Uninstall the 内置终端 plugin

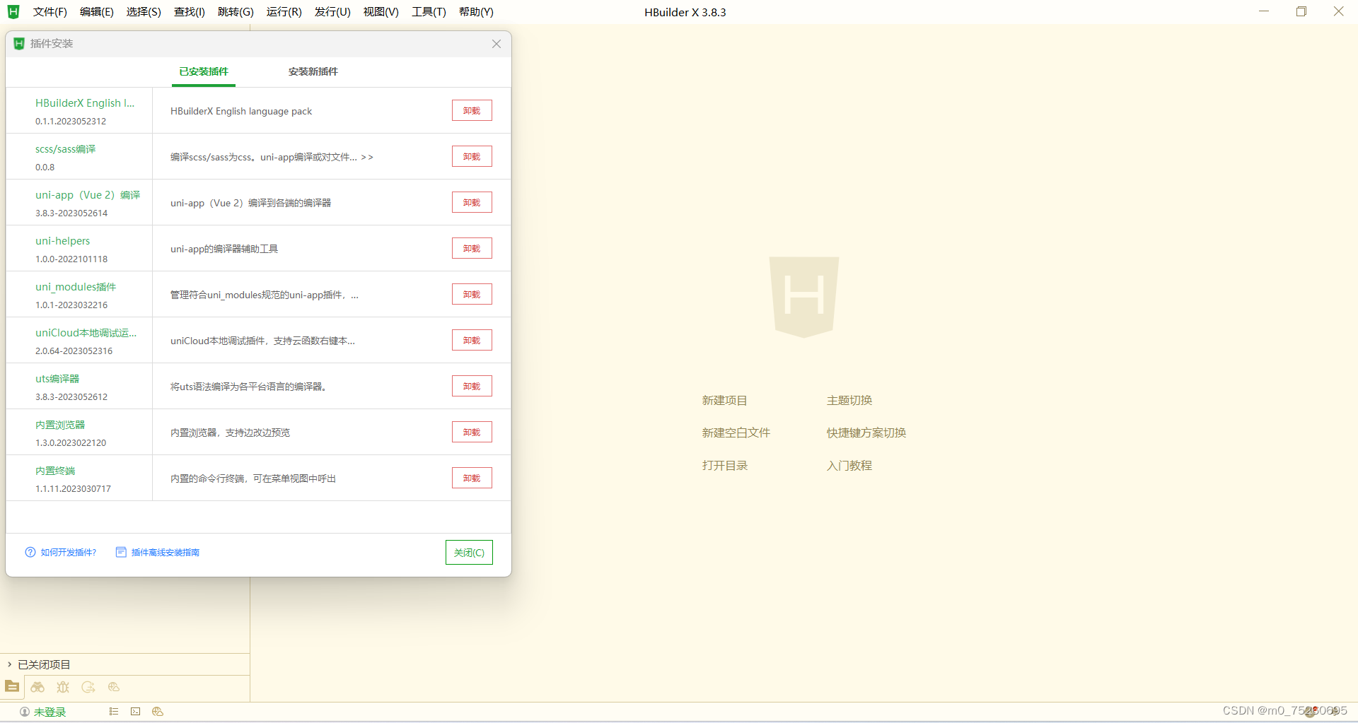point(472,478)
